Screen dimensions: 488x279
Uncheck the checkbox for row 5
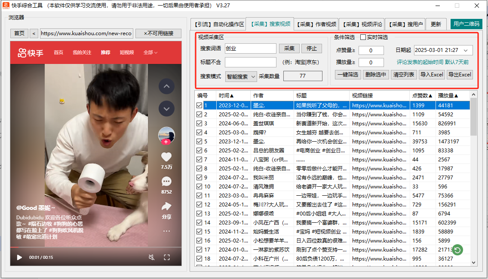click(199, 142)
